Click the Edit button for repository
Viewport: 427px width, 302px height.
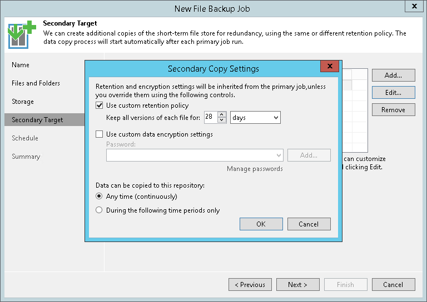[x=393, y=93]
